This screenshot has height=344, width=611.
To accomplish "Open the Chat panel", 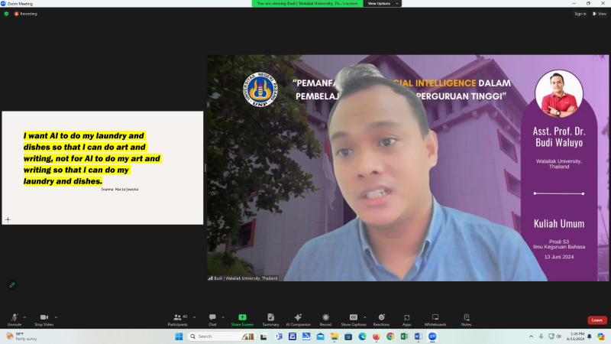I will [x=212, y=320].
